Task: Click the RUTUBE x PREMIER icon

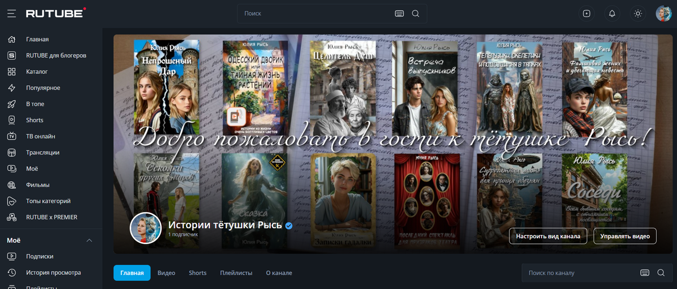Action: pos(11,217)
